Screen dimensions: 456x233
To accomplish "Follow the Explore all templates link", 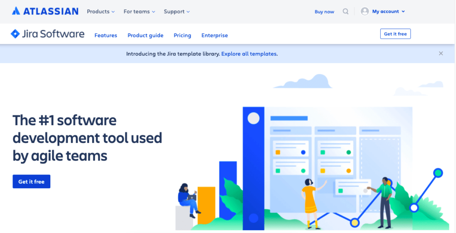I will pyautogui.click(x=248, y=54).
